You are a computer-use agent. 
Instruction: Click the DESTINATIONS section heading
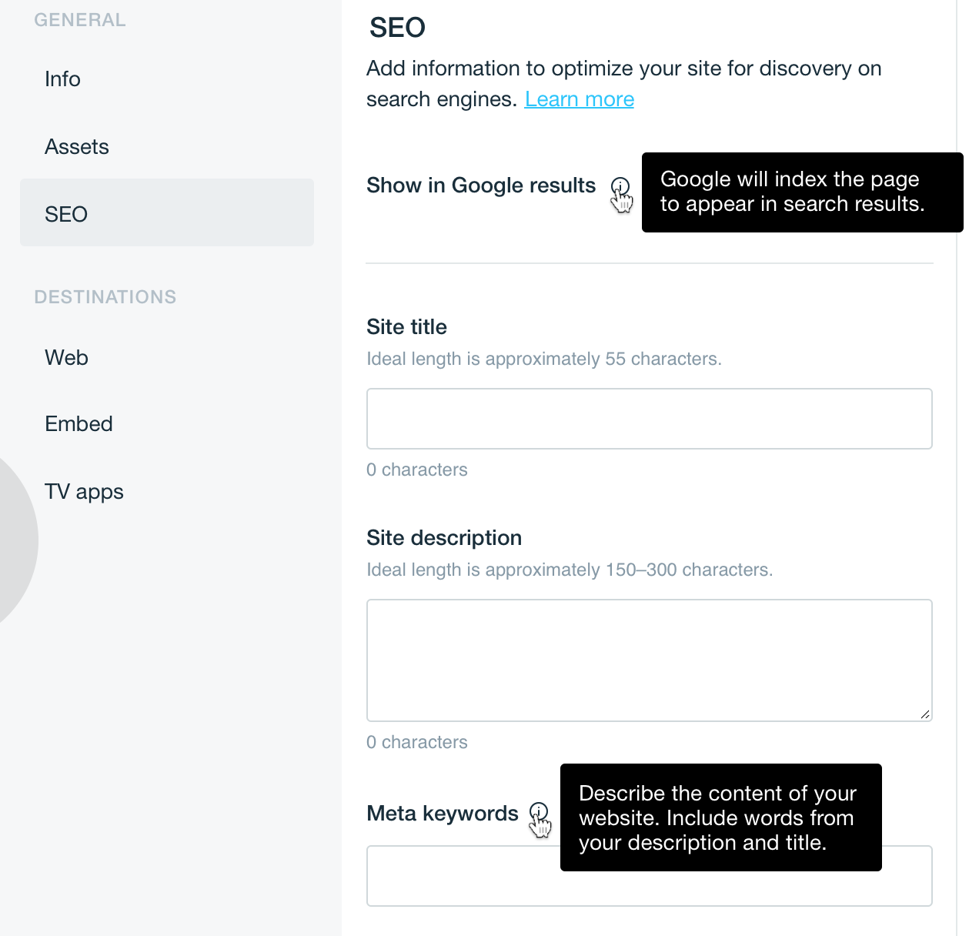(x=105, y=296)
